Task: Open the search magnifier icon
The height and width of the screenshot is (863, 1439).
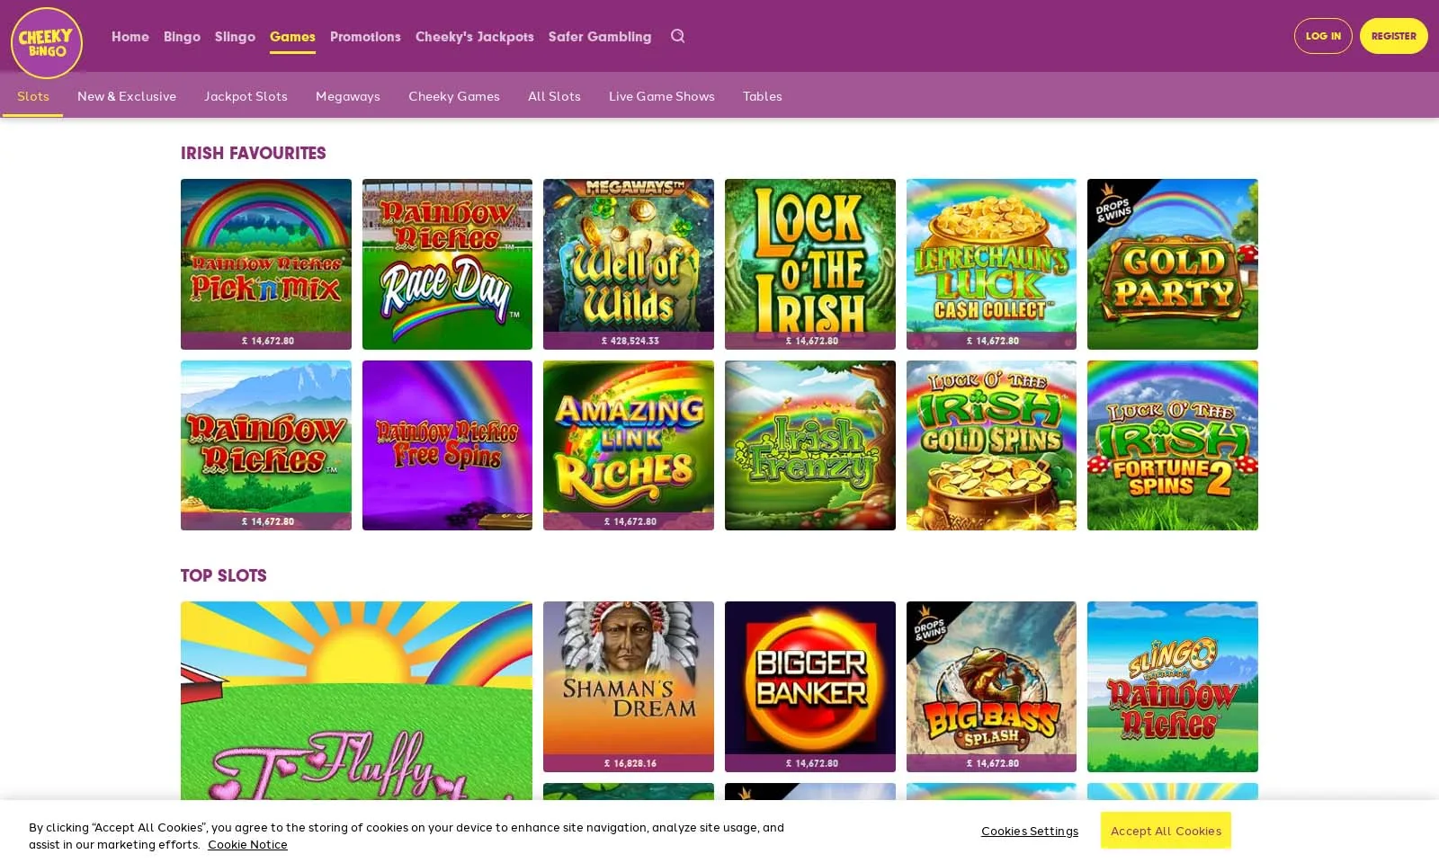Action: coord(677,36)
